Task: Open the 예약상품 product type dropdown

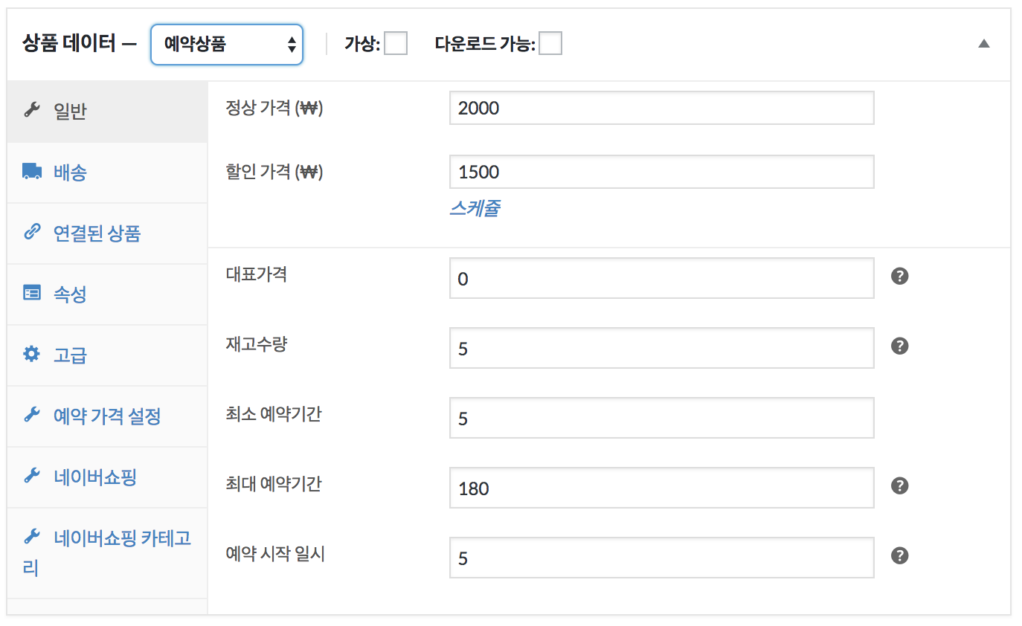Action: (x=227, y=45)
